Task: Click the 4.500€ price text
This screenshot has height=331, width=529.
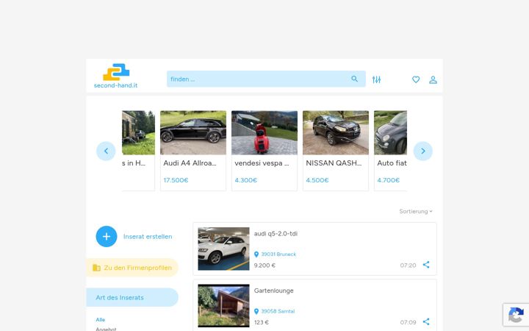Action: 317,180
